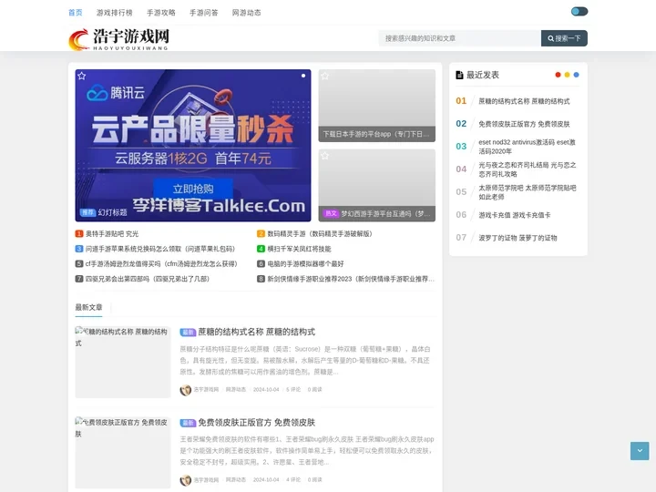Open recent post 06 游戏卡充值
656x492 pixels.
pyautogui.click(x=515, y=215)
